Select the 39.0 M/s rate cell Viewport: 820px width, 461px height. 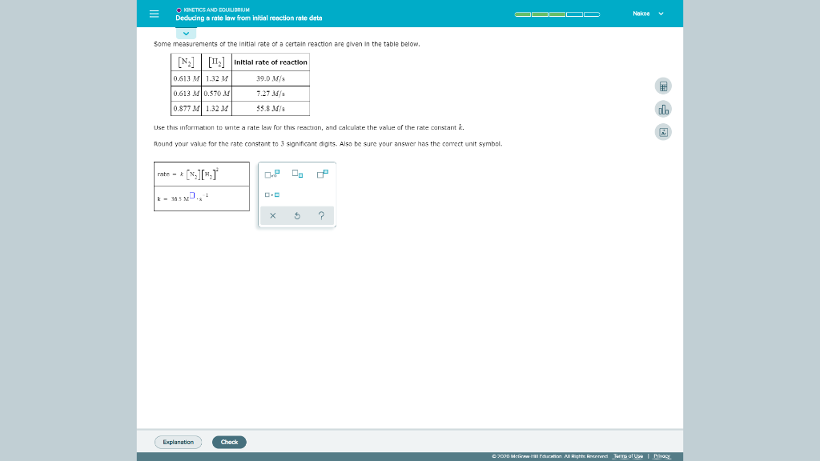coord(271,78)
